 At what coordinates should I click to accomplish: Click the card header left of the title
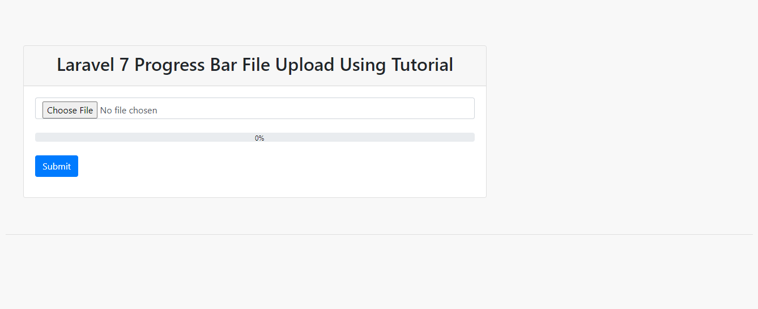pyautogui.click(x=40, y=65)
